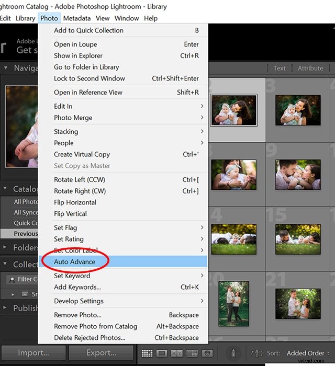Image resolution: width=335 pixels, height=366 pixels.
Task: Choose Flip Horizontal
Action: [x=123, y=202]
